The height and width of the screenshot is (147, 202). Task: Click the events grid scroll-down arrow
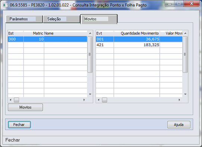(x=185, y=94)
